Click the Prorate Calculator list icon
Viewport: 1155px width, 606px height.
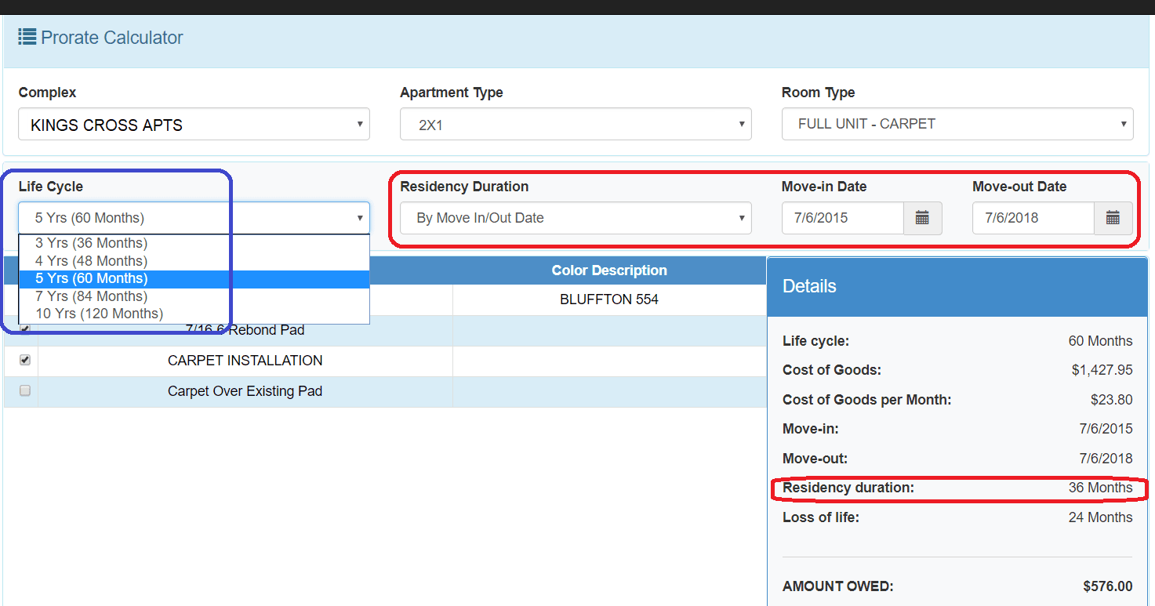pyautogui.click(x=27, y=37)
